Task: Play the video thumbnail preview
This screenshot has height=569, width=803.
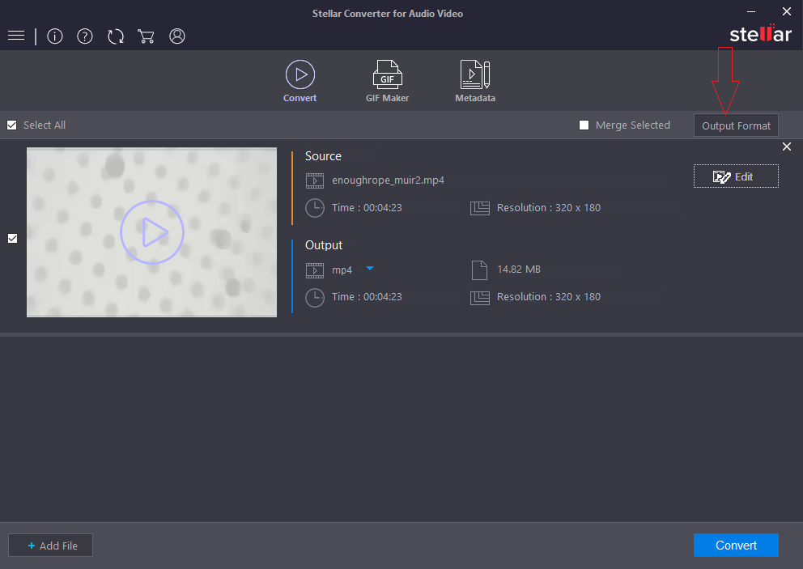Action: 151,233
